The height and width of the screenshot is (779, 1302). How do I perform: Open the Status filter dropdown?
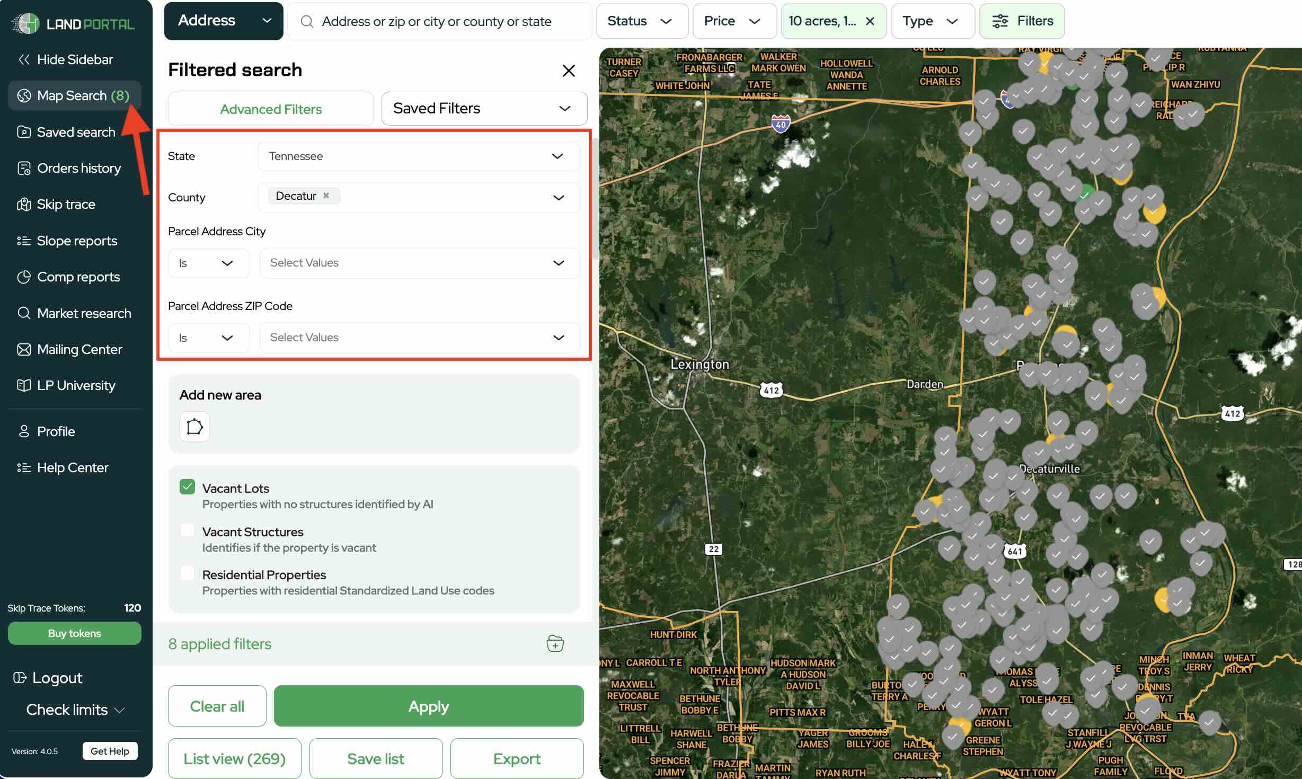pyautogui.click(x=641, y=21)
